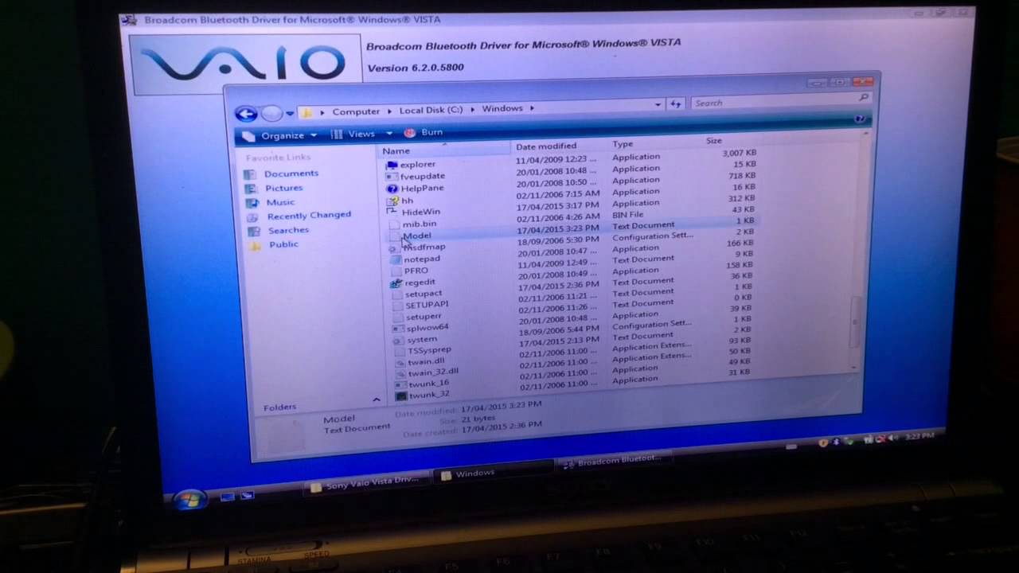Open Help with the blue question mark icon
Screen dimensions: 1019x573
860,119
